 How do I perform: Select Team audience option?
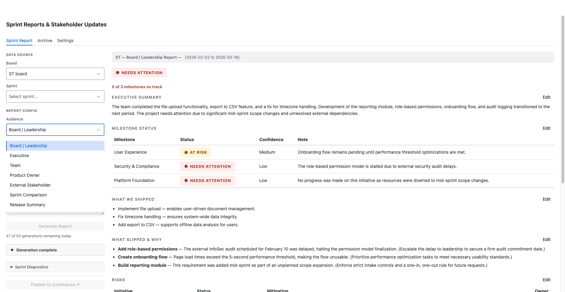coord(15,165)
